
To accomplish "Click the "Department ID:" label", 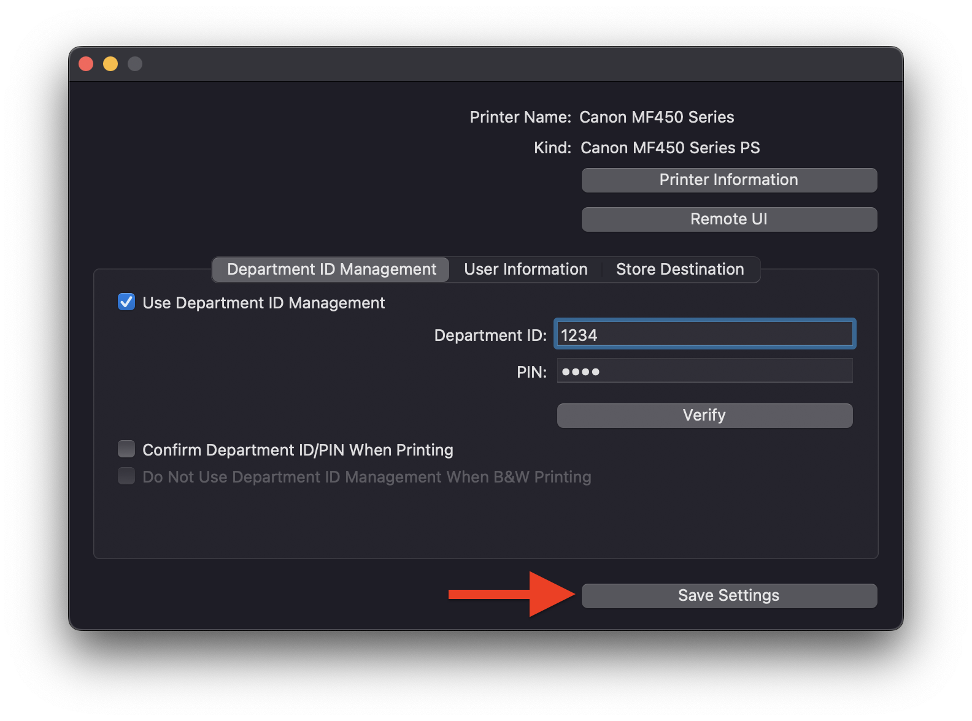I will (x=490, y=335).
